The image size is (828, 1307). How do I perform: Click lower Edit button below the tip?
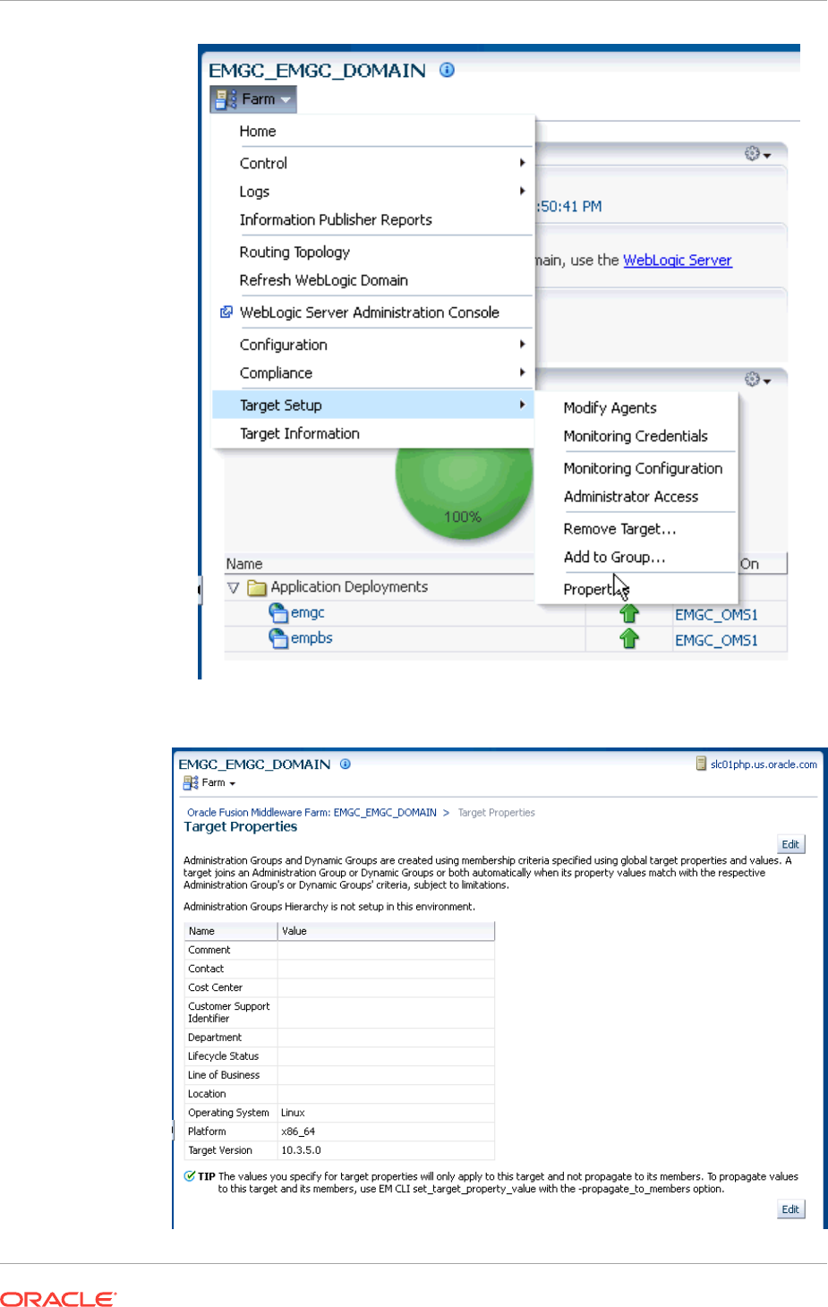click(790, 1209)
